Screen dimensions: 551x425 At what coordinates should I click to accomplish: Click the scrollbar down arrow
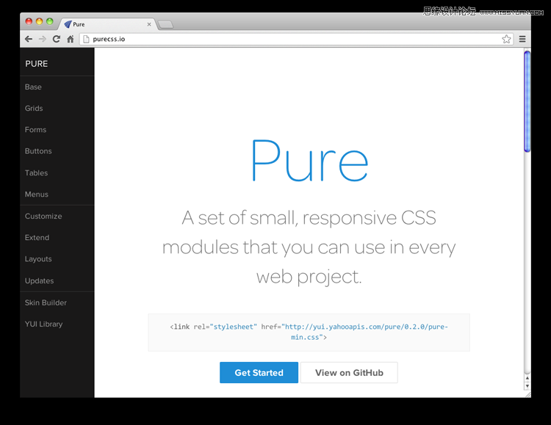pyautogui.click(x=527, y=386)
